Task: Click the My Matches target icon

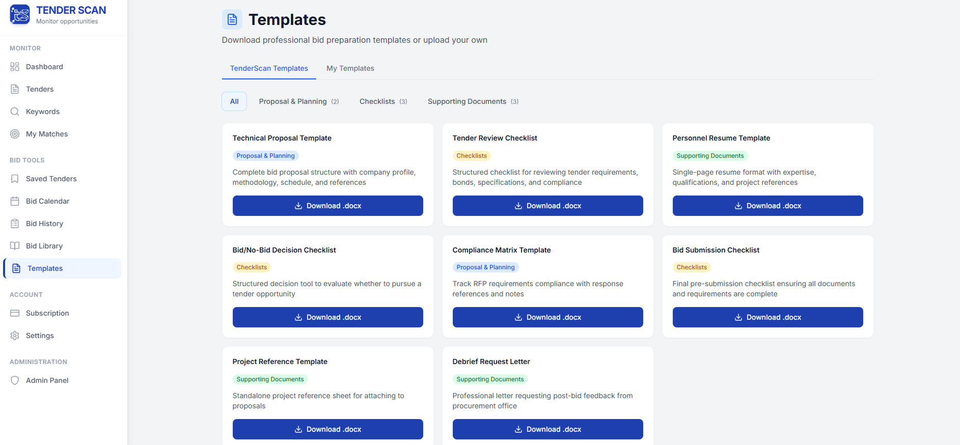Action: [x=15, y=134]
